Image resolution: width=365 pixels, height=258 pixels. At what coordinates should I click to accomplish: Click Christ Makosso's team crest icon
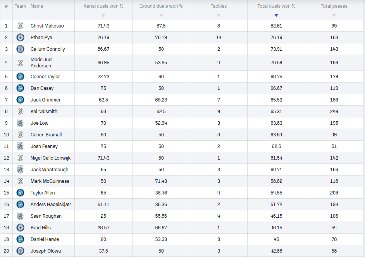point(21,26)
